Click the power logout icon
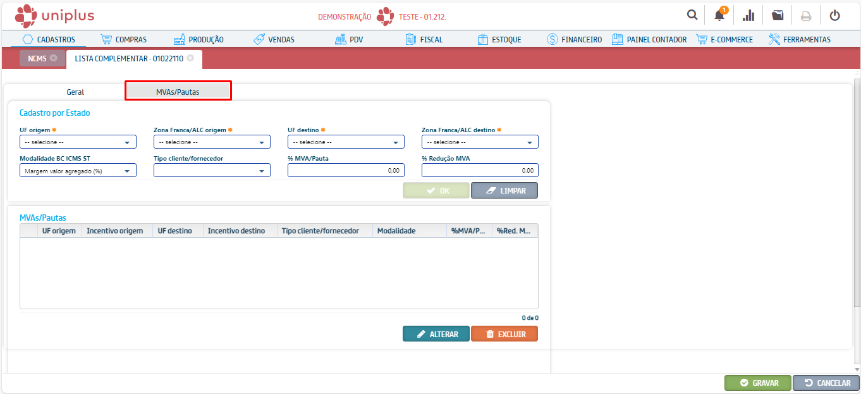 click(x=835, y=15)
